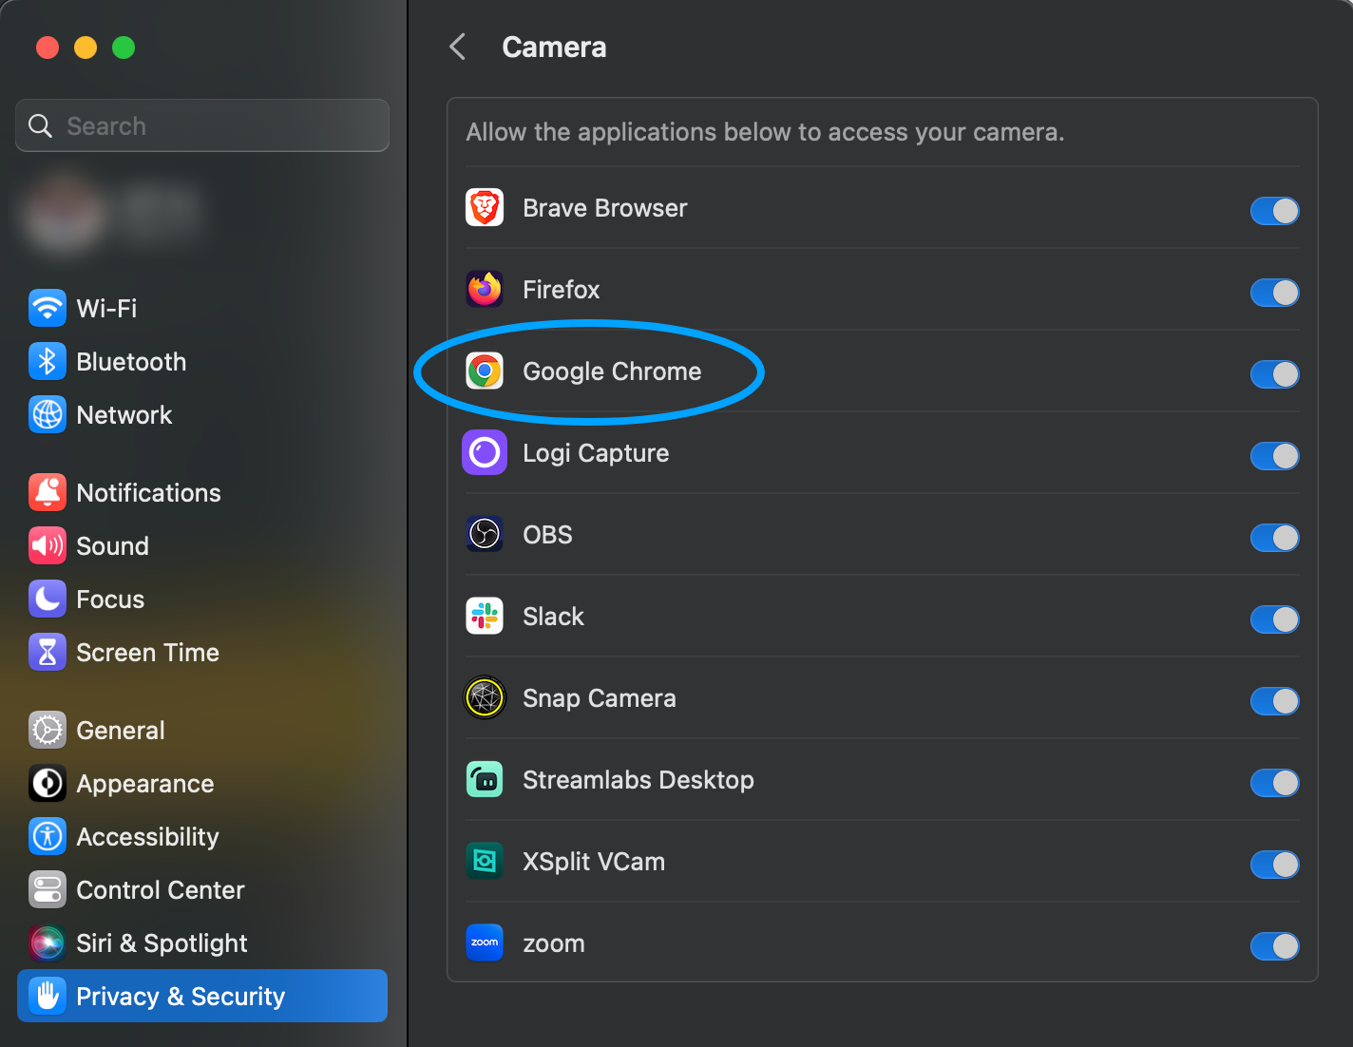Open Focus settings
This screenshot has height=1047, width=1353.
[202, 599]
